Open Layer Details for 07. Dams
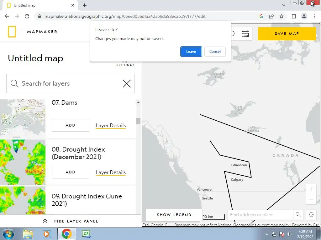This screenshot has width=321, height=240. (x=111, y=126)
